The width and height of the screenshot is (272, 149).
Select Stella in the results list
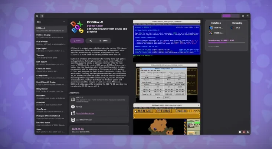point(51,131)
